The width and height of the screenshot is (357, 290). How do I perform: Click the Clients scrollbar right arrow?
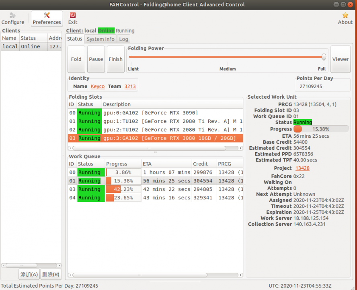coord(59,265)
